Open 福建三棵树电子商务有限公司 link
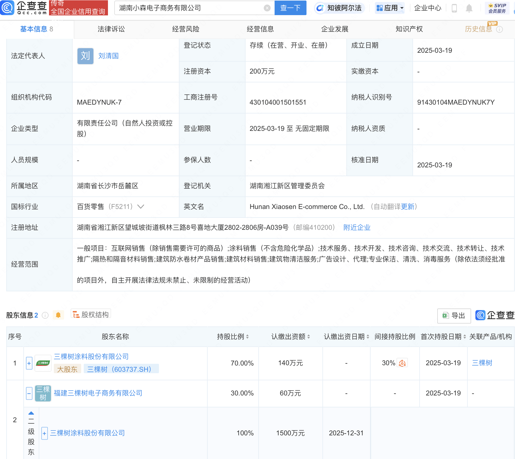This screenshot has height=459, width=515. point(98,393)
